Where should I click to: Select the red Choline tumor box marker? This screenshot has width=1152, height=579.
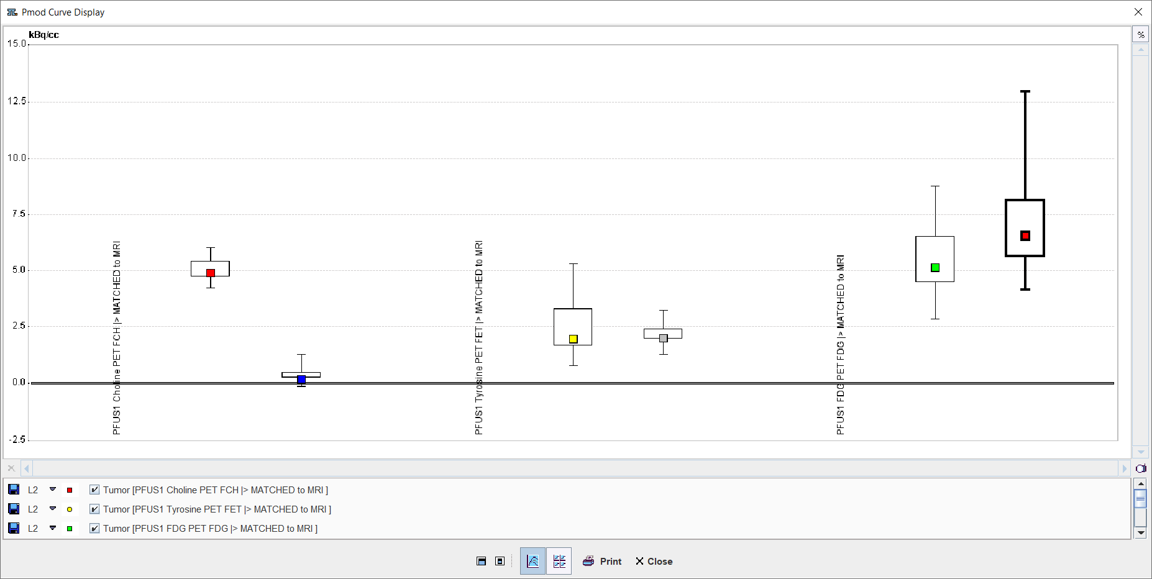[x=211, y=273]
